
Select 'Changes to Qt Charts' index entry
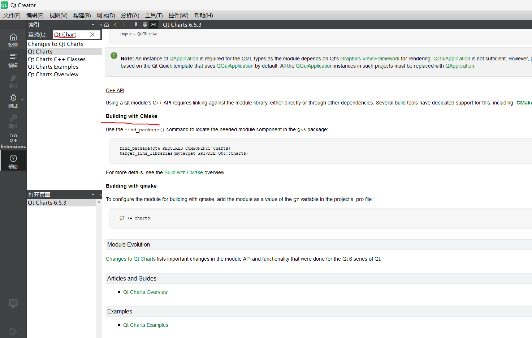pos(64,44)
